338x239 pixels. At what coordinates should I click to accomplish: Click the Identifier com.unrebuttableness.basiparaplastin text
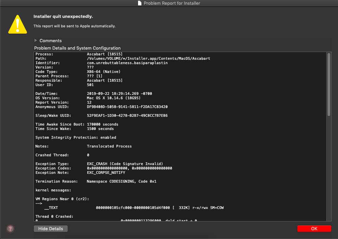click(x=118, y=63)
